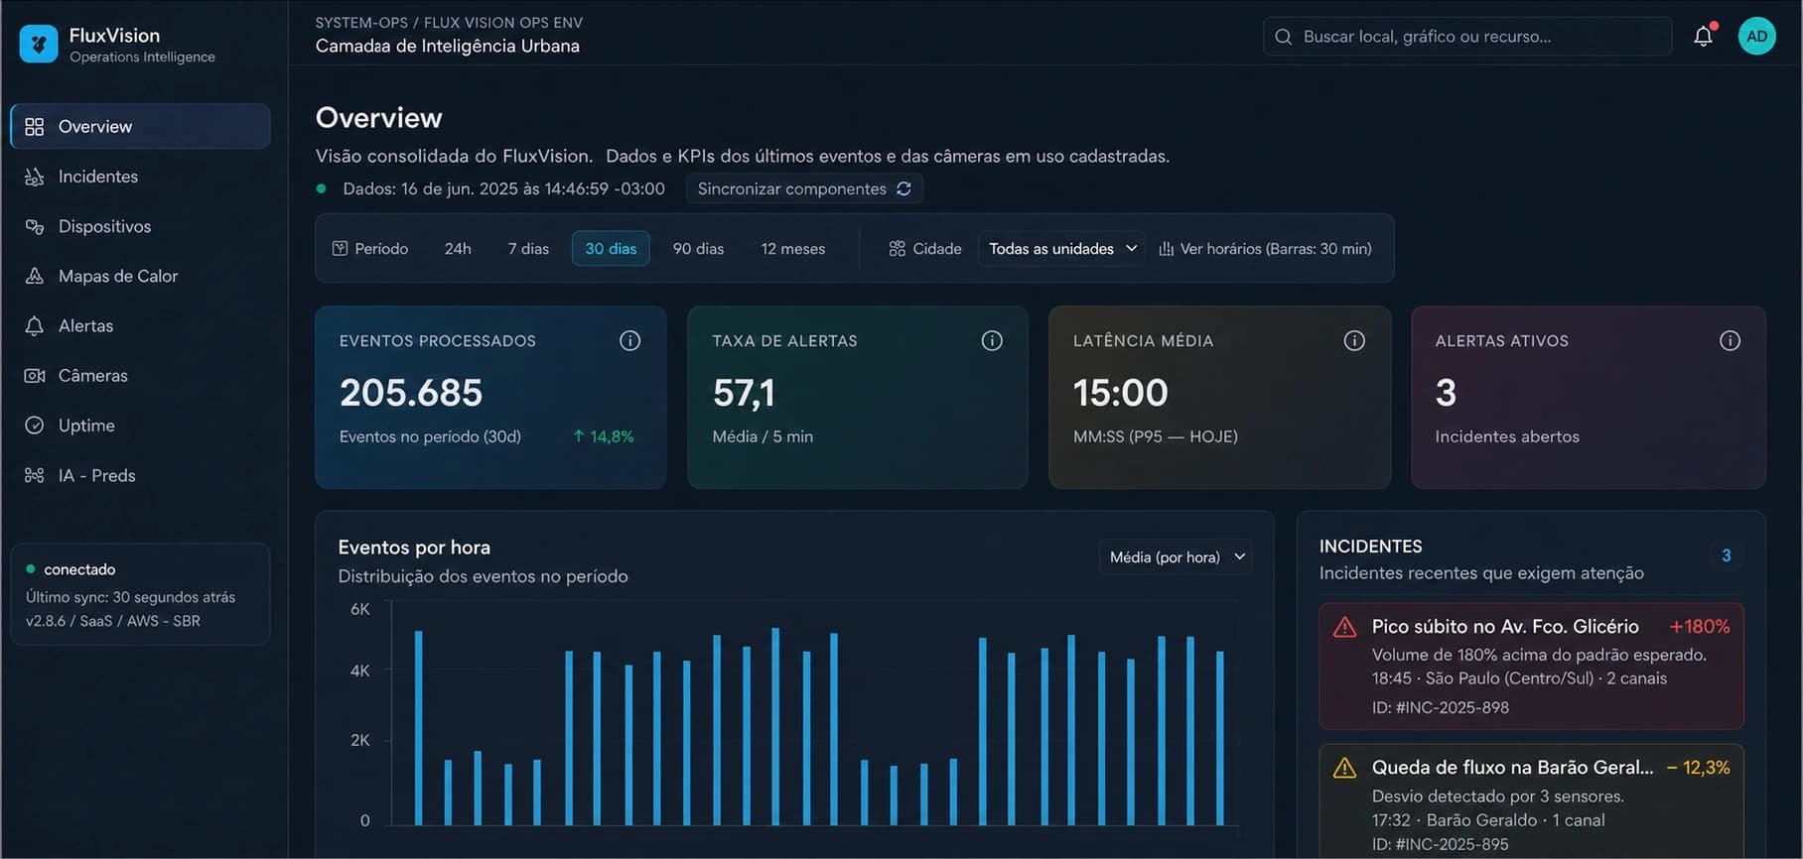The image size is (1803, 859).
Task: Click the Período calendar icon
Action: tap(340, 249)
